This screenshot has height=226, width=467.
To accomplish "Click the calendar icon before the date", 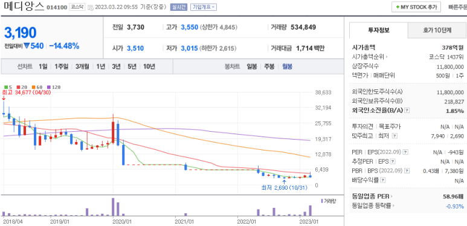I will click(x=91, y=7).
